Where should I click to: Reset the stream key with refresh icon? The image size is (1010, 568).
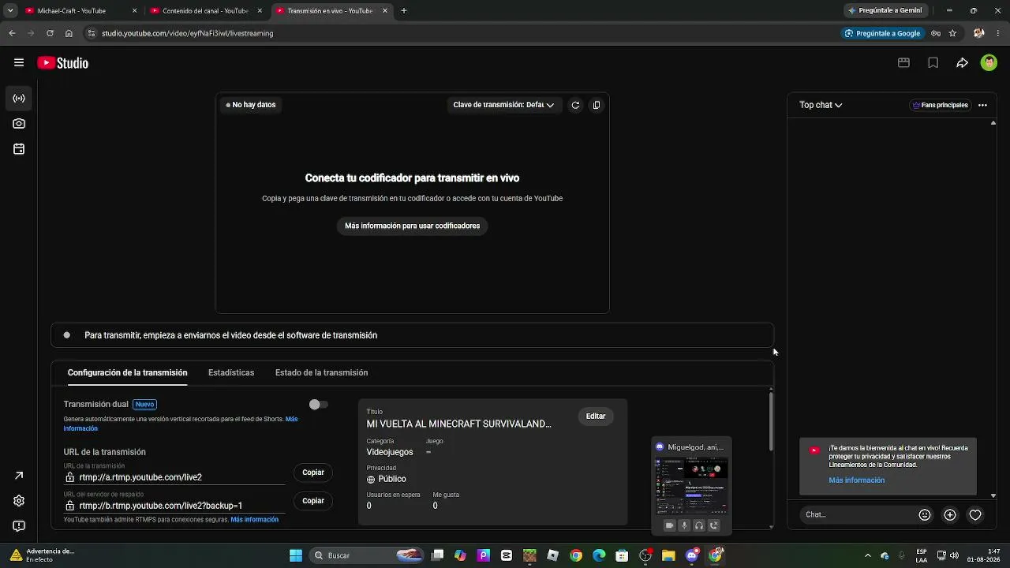click(575, 105)
